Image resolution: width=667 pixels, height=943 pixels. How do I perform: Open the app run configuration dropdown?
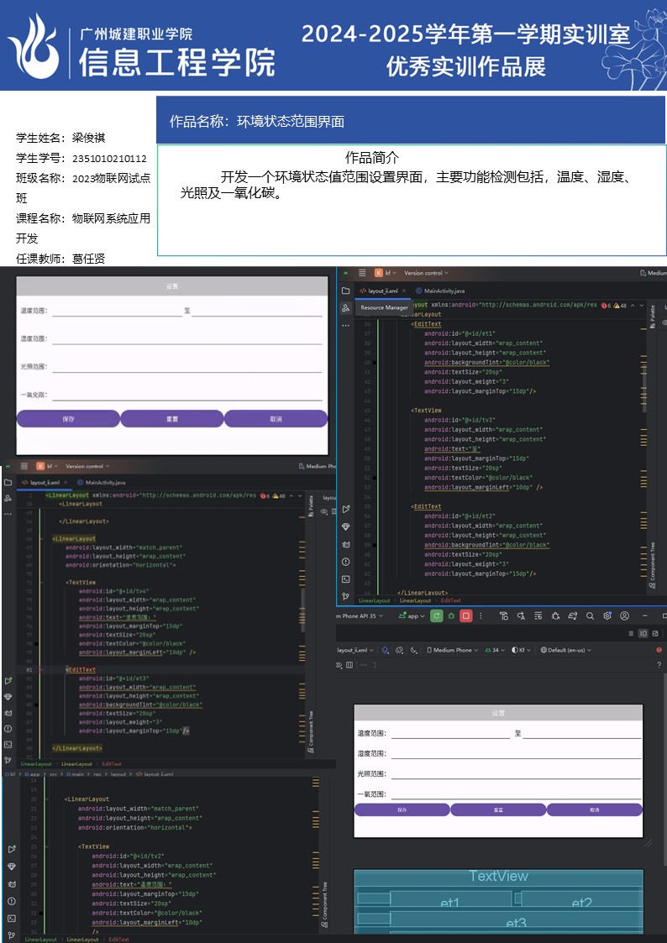tap(412, 616)
